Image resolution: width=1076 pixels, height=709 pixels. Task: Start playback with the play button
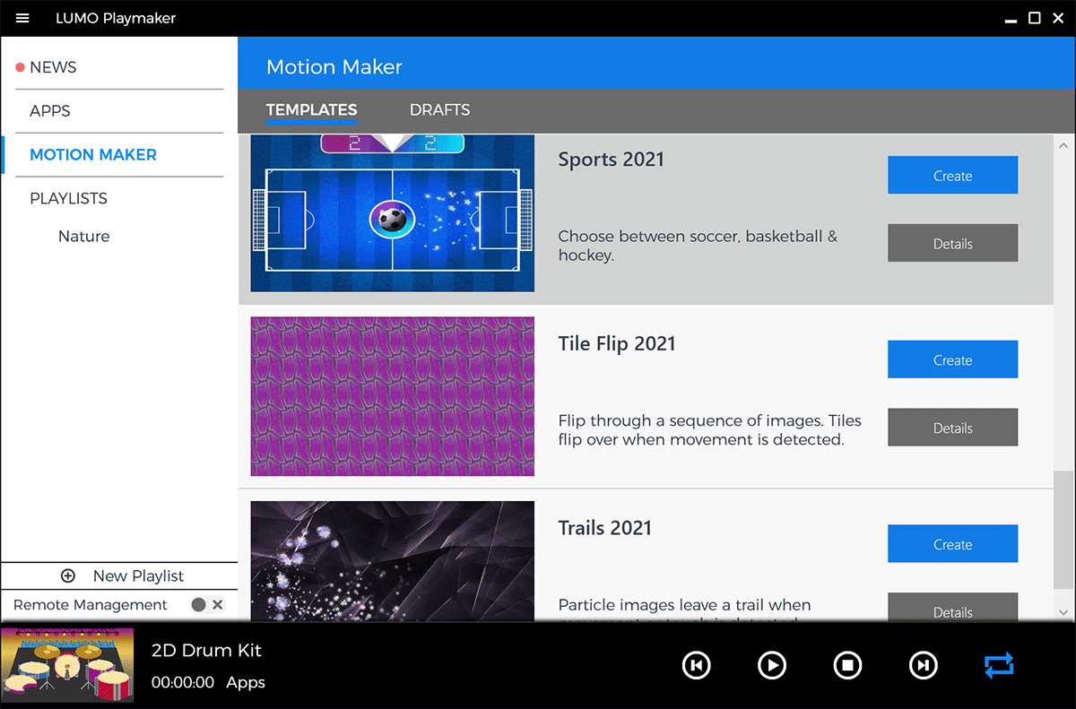point(772,665)
